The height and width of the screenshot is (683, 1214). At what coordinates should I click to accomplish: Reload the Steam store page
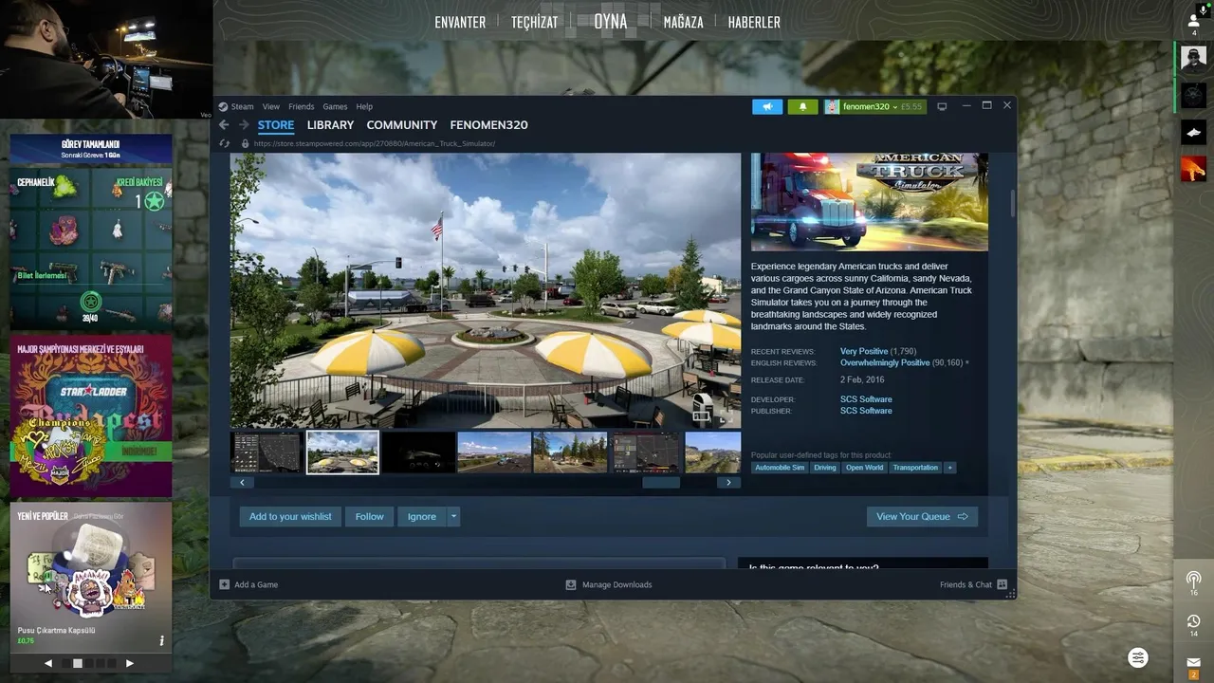tap(224, 144)
